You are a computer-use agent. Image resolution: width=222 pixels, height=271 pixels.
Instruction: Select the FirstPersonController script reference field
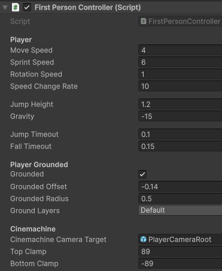click(x=180, y=21)
